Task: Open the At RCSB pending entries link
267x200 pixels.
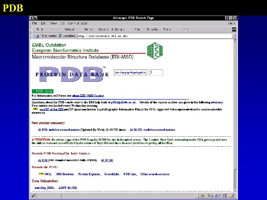Action: pos(107,160)
